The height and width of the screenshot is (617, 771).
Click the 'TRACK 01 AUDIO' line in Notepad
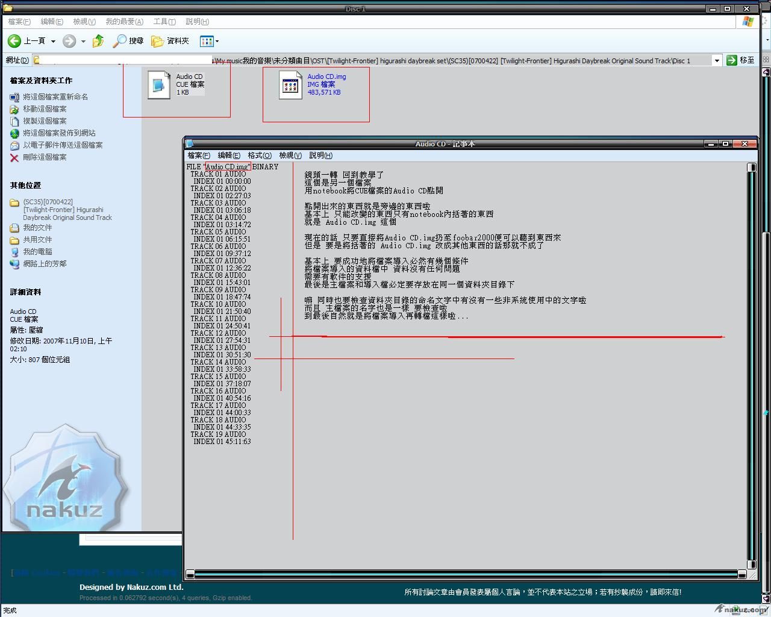pyautogui.click(x=218, y=174)
